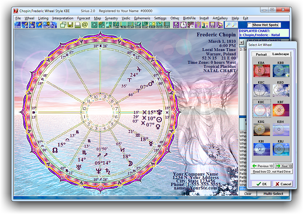Screen dimensions: 303x214
Task: Click the VED Vedic icon
Action: coord(159,25)
